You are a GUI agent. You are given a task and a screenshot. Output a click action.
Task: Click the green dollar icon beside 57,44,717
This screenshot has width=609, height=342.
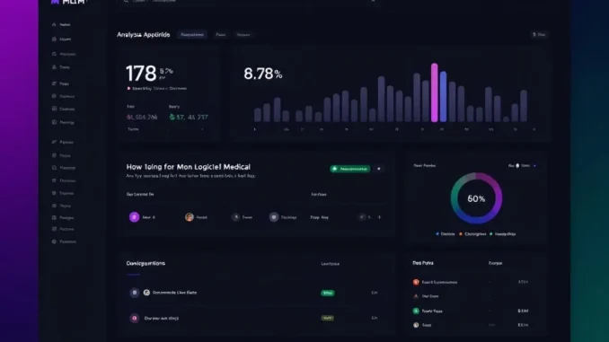pyautogui.click(x=172, y=117)
